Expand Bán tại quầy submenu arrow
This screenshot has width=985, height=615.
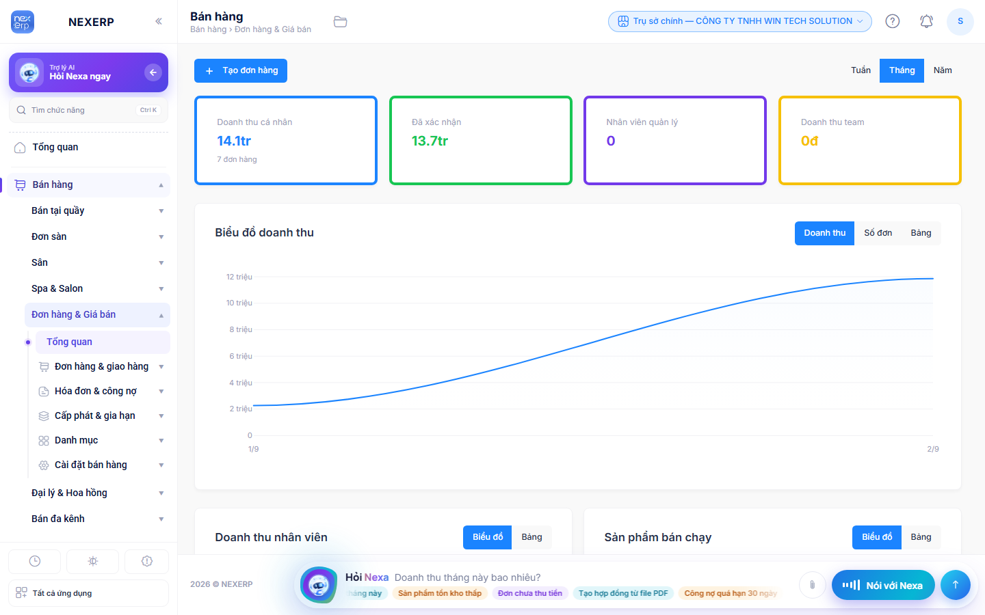click(x=161, y=211)
